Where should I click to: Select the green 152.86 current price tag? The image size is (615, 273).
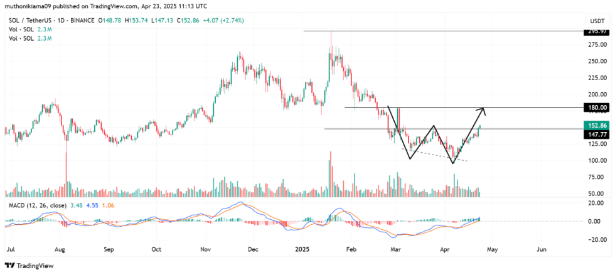(595, 125)
